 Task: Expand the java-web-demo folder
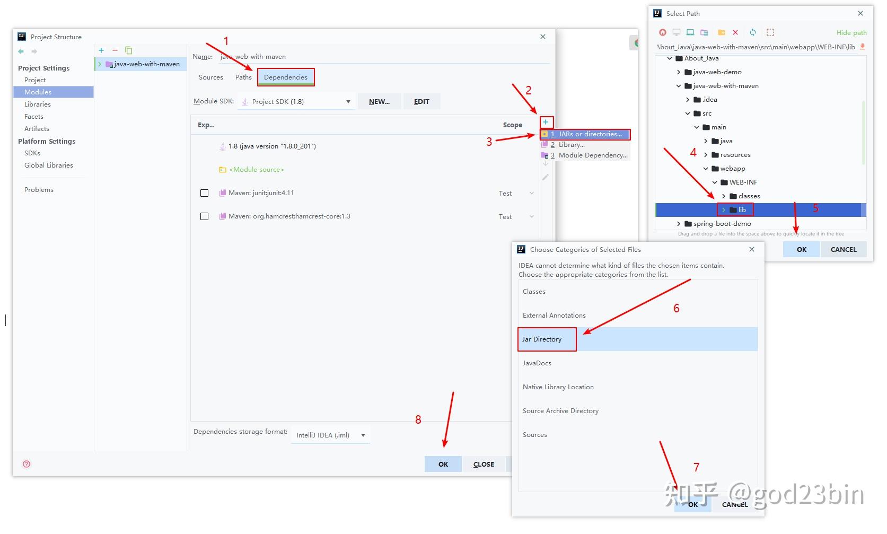(x=679, y=72)
